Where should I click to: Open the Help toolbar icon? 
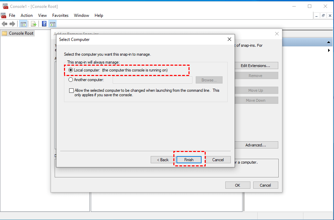[44, 24]
